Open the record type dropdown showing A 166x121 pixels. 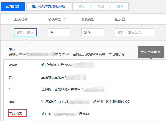click(x=59, y=32)
